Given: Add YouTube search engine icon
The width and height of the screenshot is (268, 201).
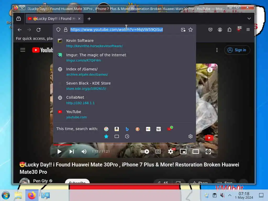Looking at the screenshot, I should (170, 129).
